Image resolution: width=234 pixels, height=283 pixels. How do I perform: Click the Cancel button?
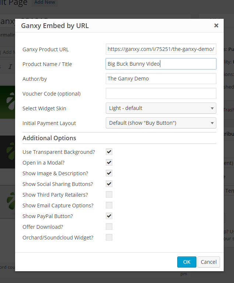209,262
